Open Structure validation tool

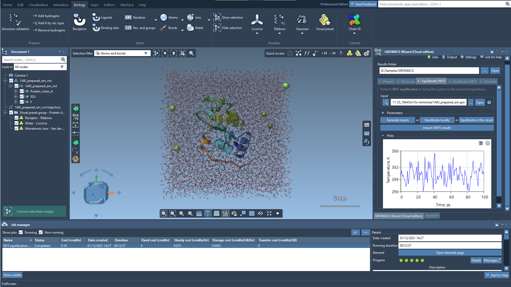tap(15, 22)
